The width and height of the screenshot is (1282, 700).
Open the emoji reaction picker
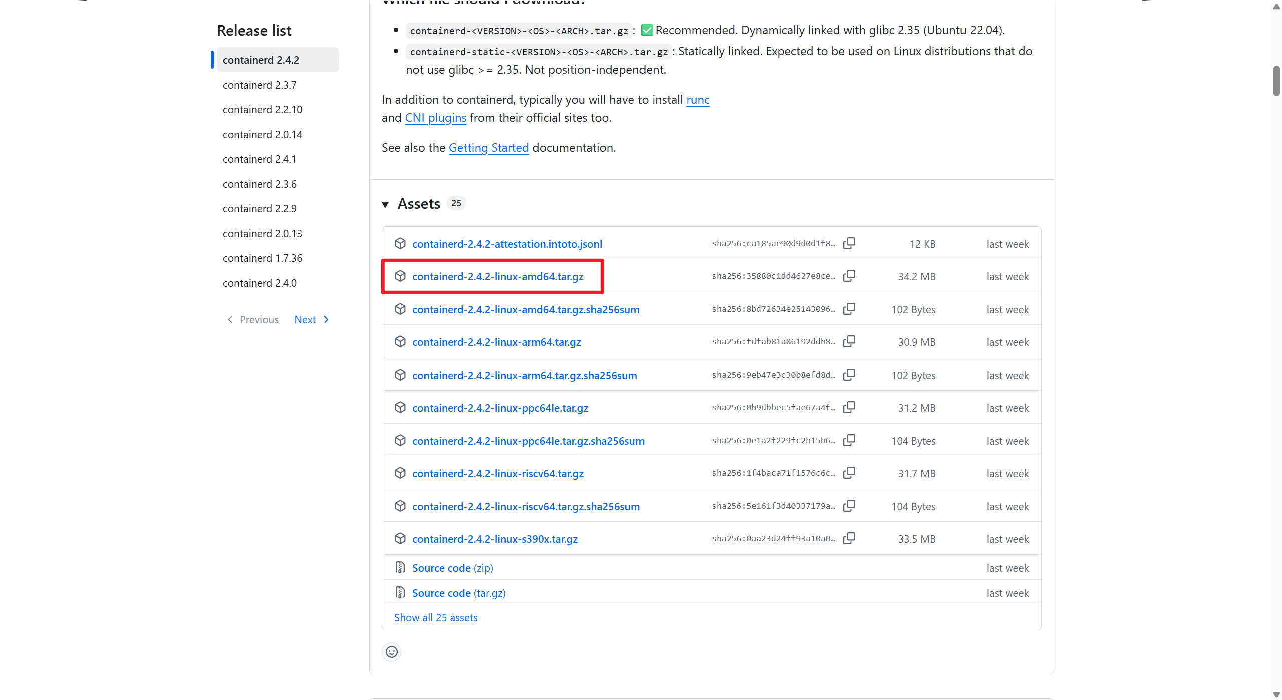pyautogui.click(x=392, y=652)
